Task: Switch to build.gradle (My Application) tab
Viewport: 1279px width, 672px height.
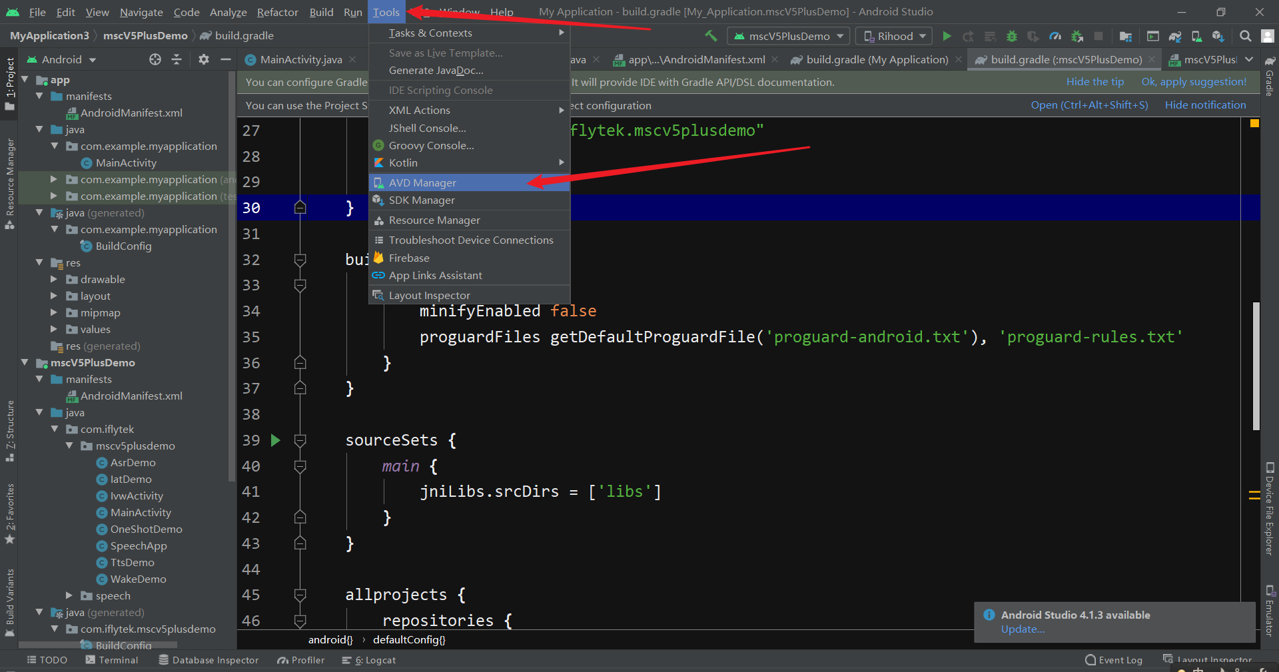Action: coord(877,59)
